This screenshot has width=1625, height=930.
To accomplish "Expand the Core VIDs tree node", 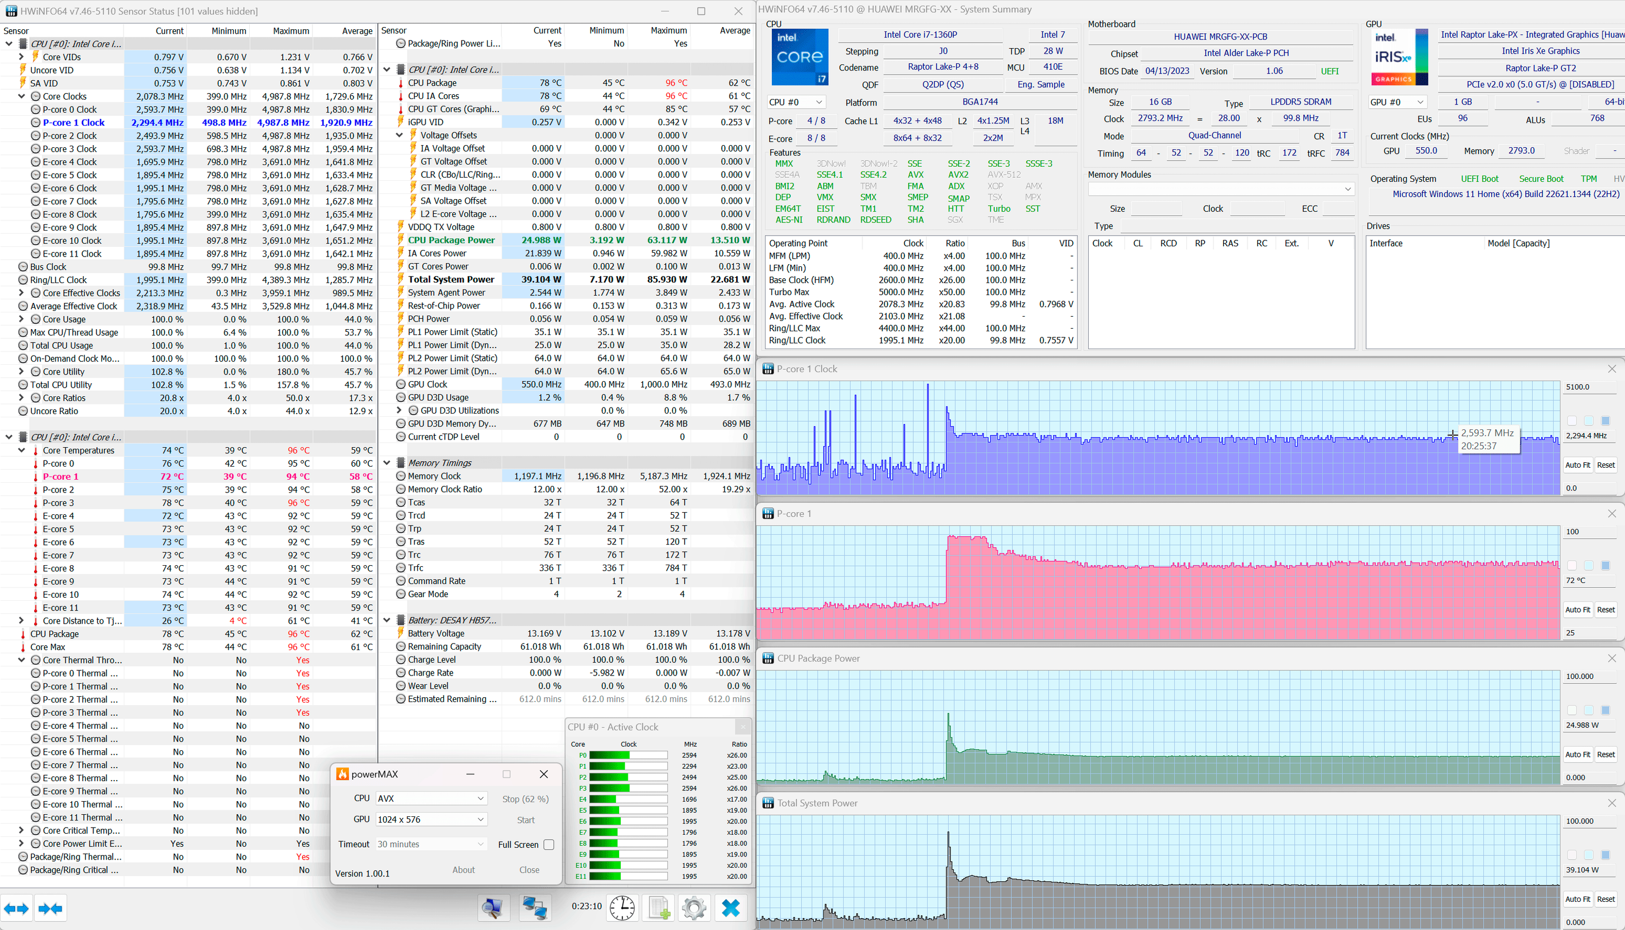I will point(22,57).
